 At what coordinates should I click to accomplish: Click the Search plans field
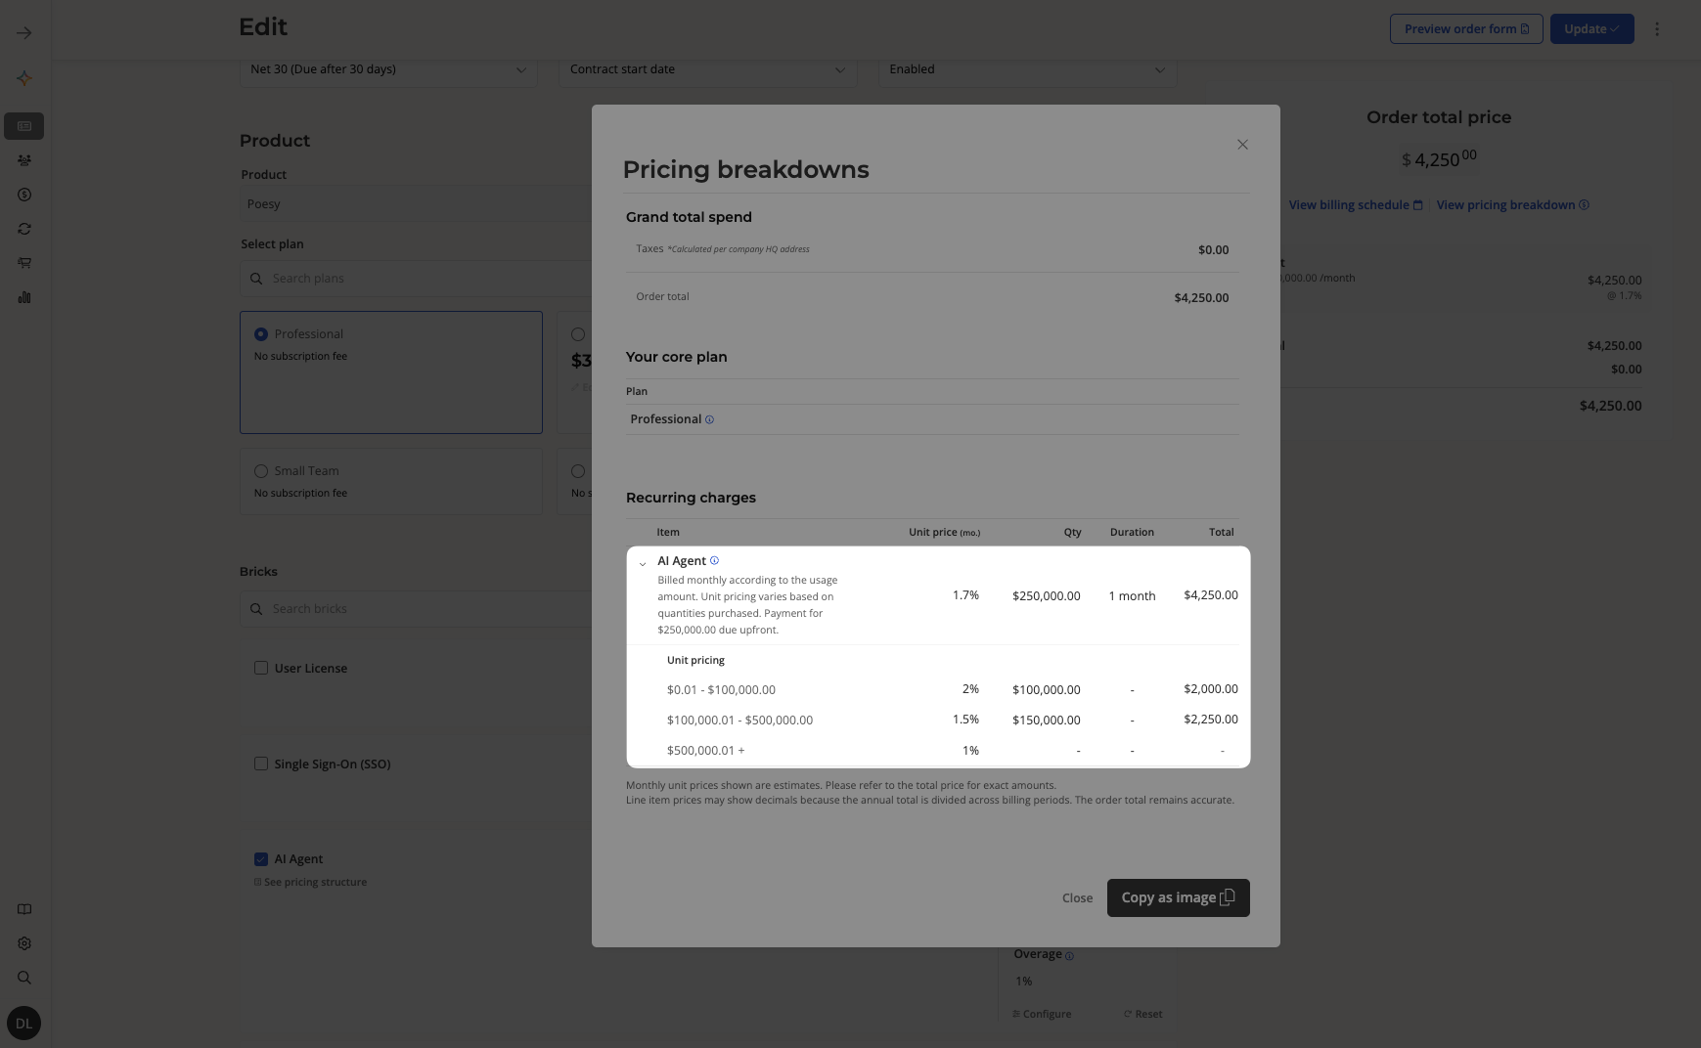pyautogui.click(x=416, y=279)
